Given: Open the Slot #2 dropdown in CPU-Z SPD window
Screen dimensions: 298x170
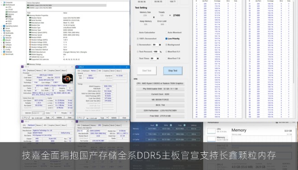Looking at the screenshot, I should (88, 131).
